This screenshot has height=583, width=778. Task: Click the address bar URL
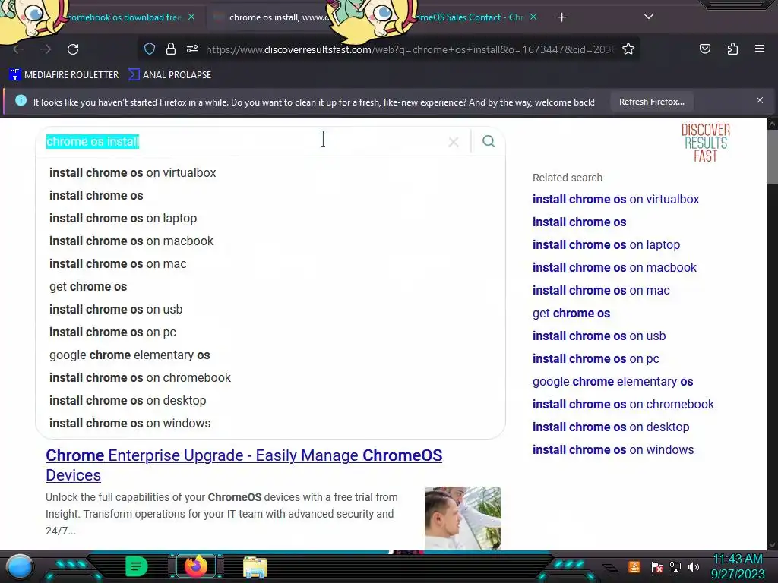click(410, 49)
